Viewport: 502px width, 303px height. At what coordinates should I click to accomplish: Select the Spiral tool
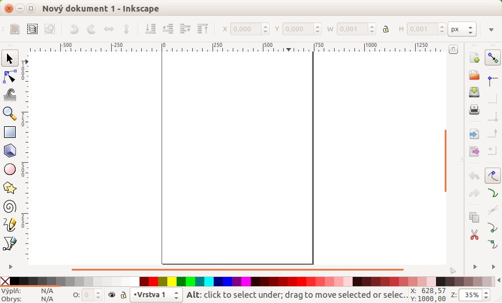point(10,206)
